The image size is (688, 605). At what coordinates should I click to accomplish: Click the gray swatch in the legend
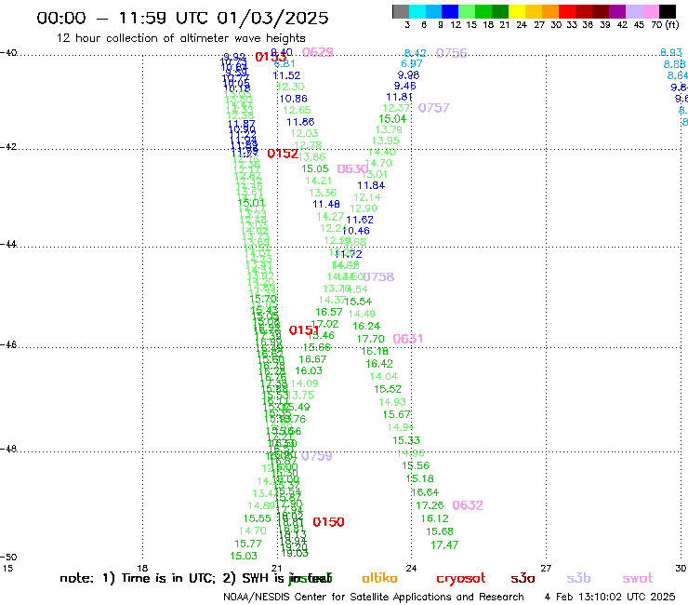pos(401,11)
